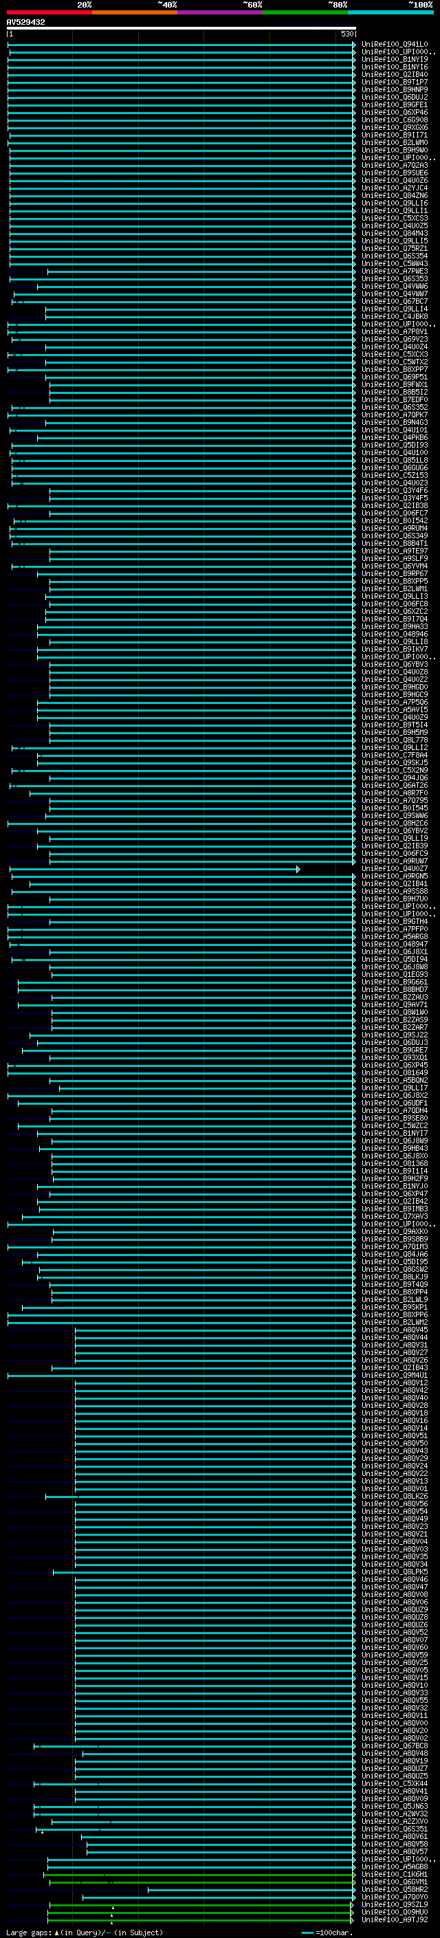Open hit label UniRef100_A2YJC4
The height and width of the screenshot is (1938, 440).
[395, 188]
